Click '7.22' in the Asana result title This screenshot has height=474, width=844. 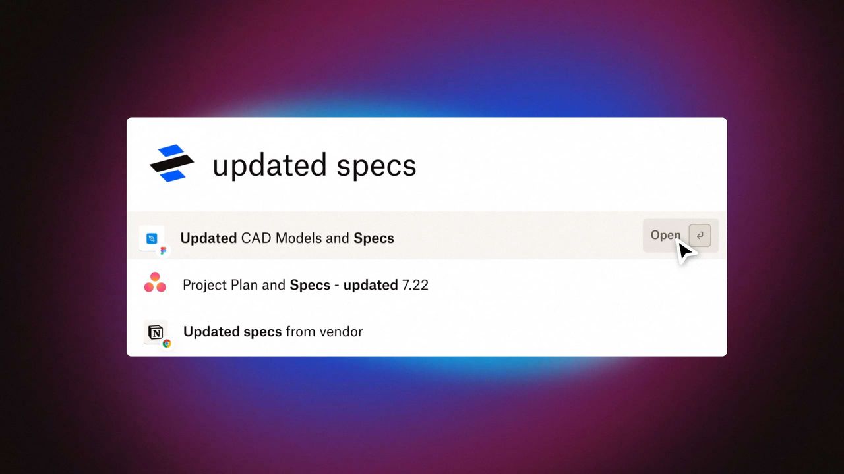point(415,285)
